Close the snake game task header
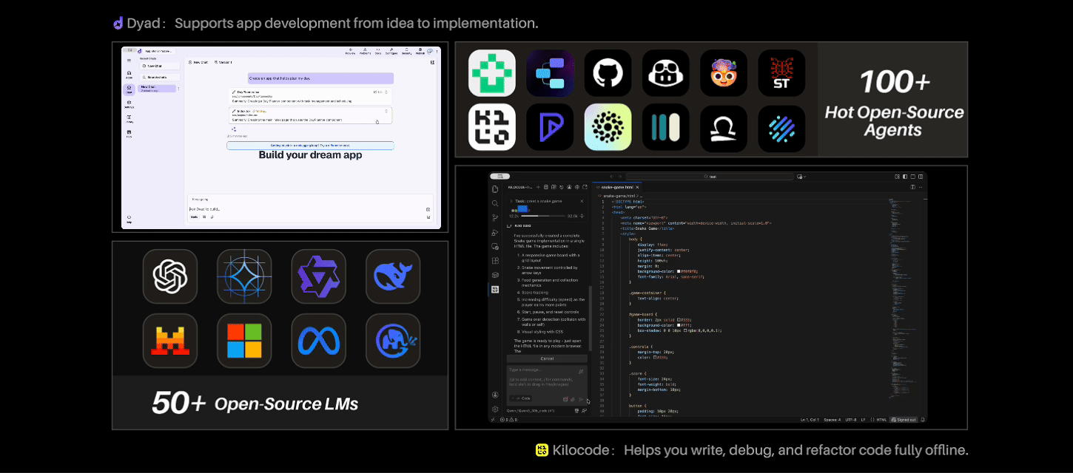Viewport: 1073px width, 473px height. point(582,201)
